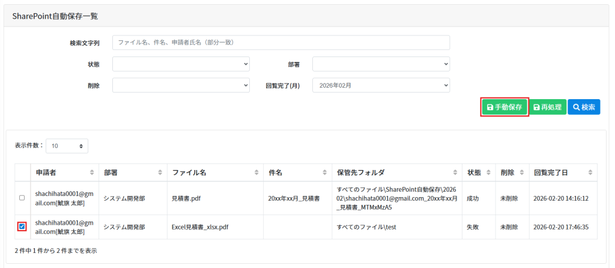Sort table by 部署 column arrows
The image size is (615, 268).
tap(160, 172)
